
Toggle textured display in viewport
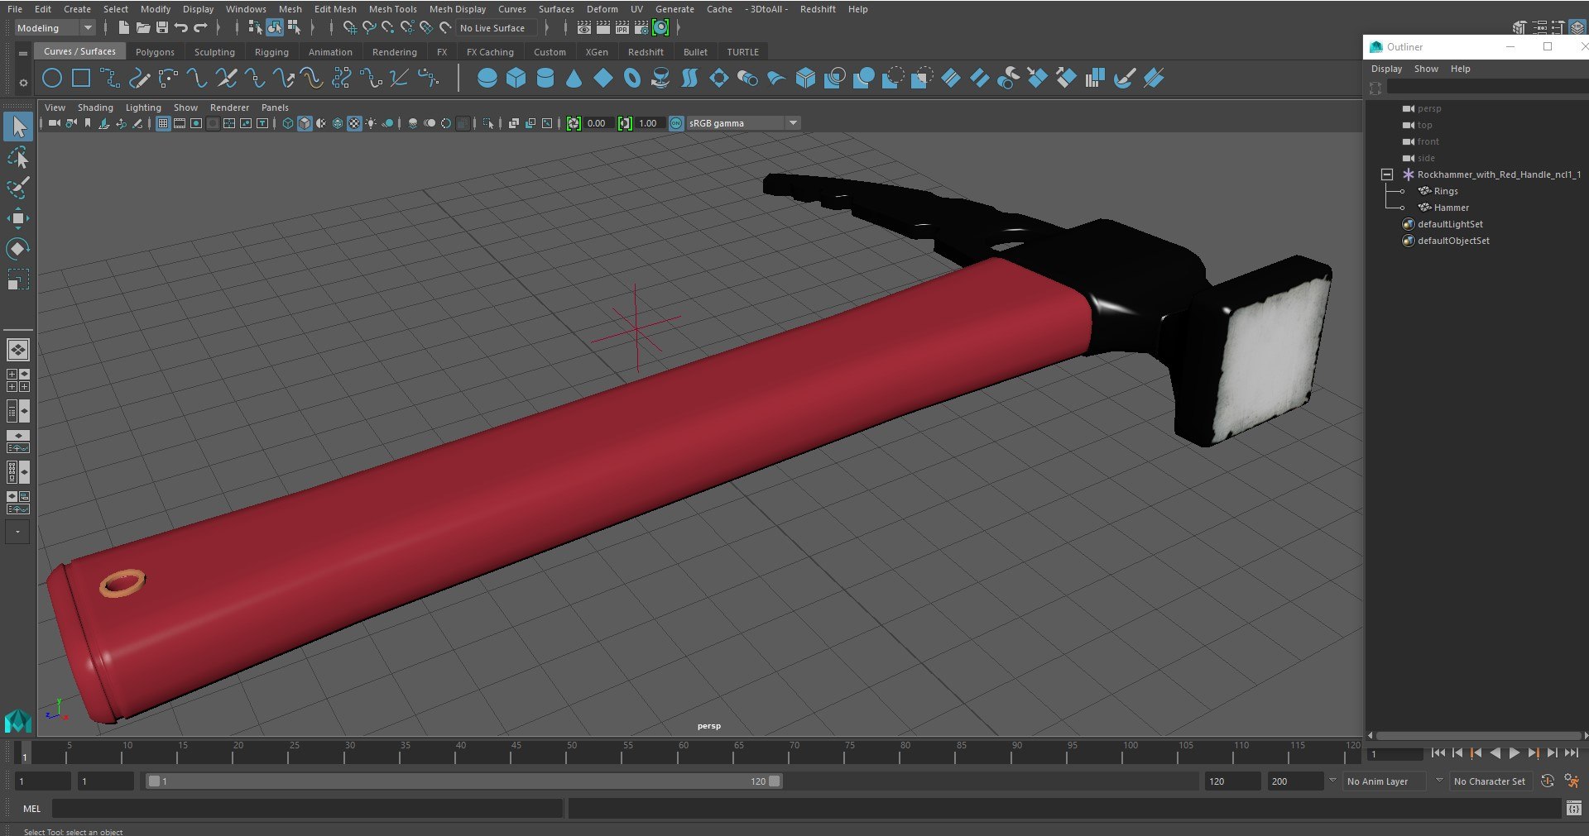coord(354,123)
